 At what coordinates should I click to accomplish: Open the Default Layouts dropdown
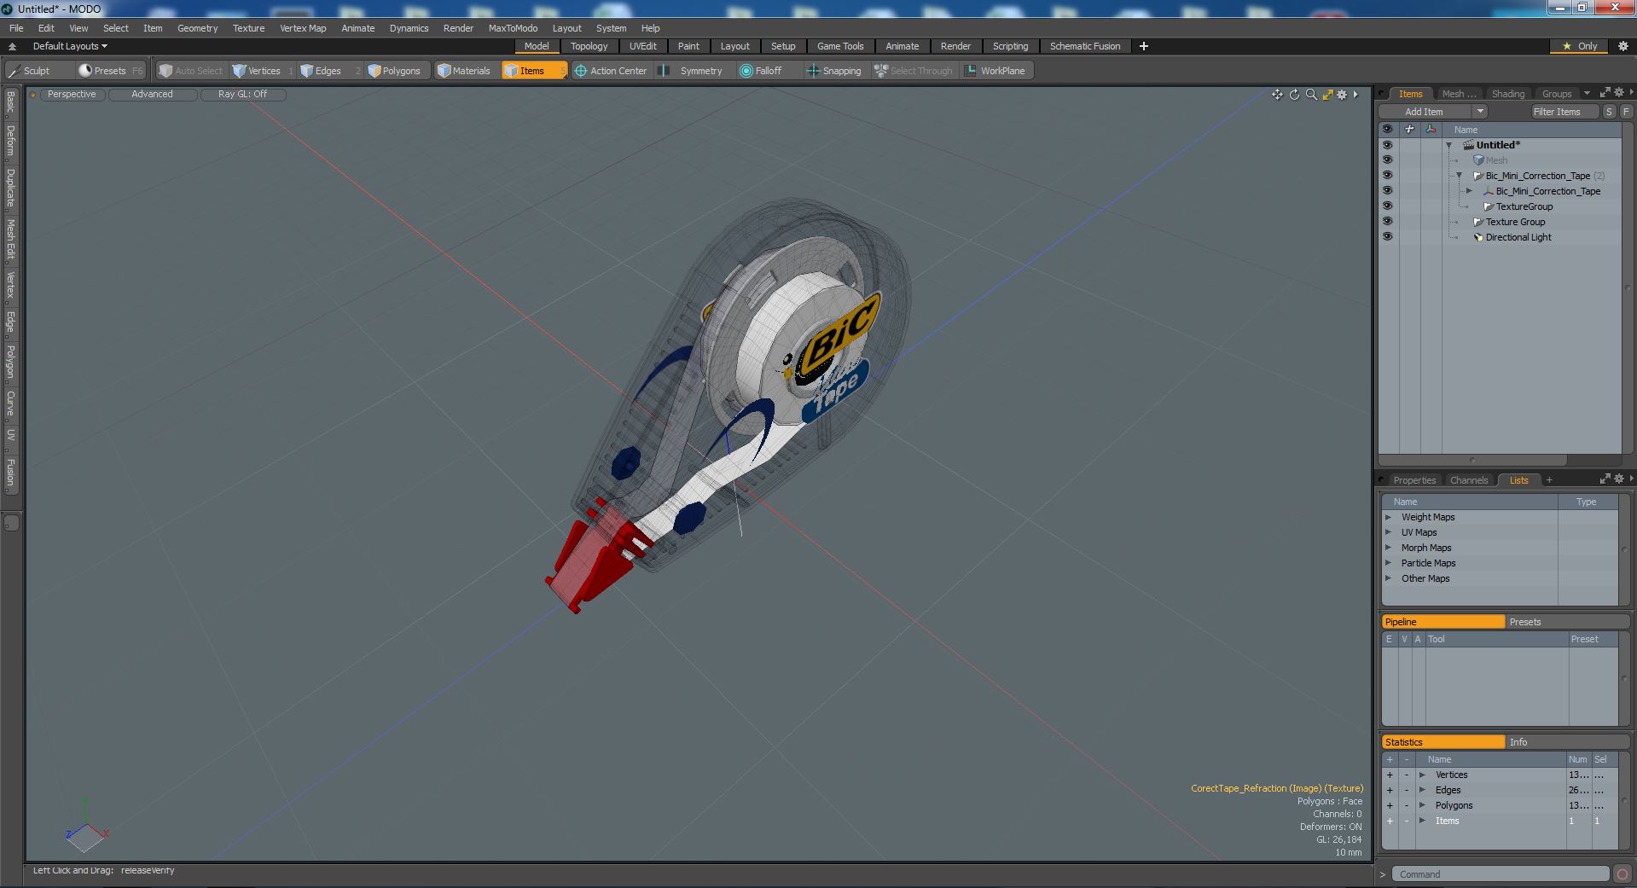[x=70, y=46]
